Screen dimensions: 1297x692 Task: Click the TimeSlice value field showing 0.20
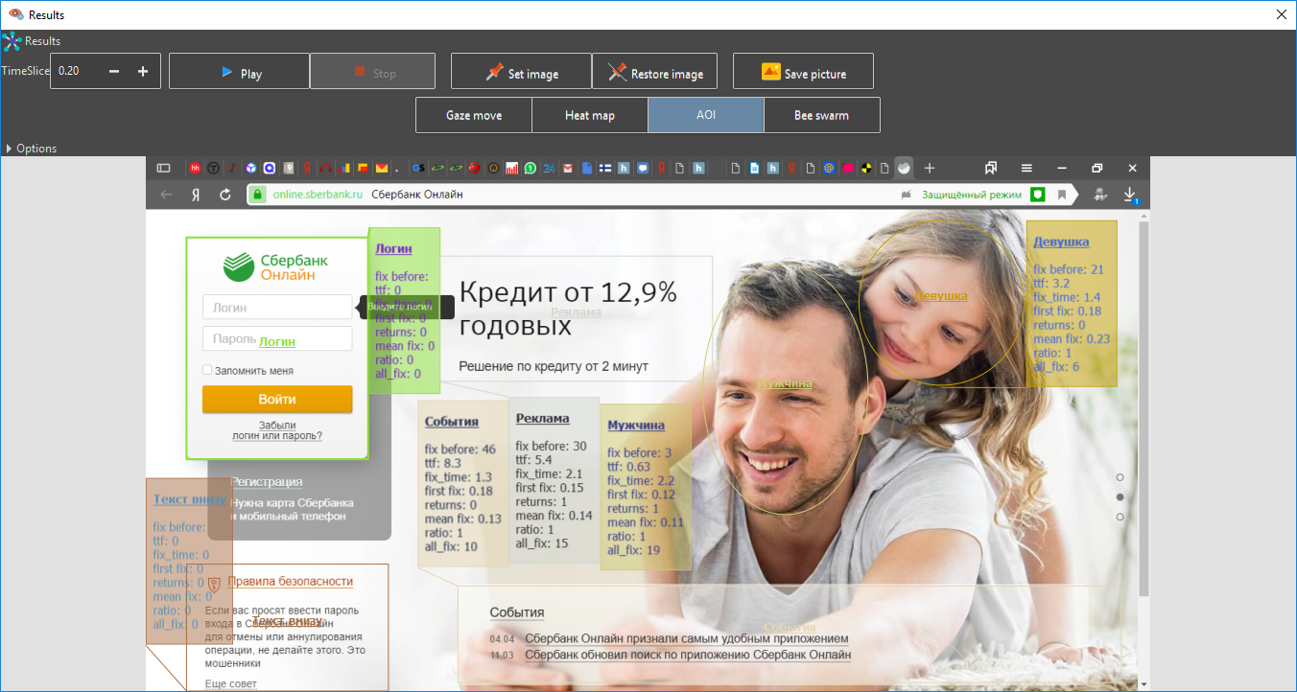point(77,71)
